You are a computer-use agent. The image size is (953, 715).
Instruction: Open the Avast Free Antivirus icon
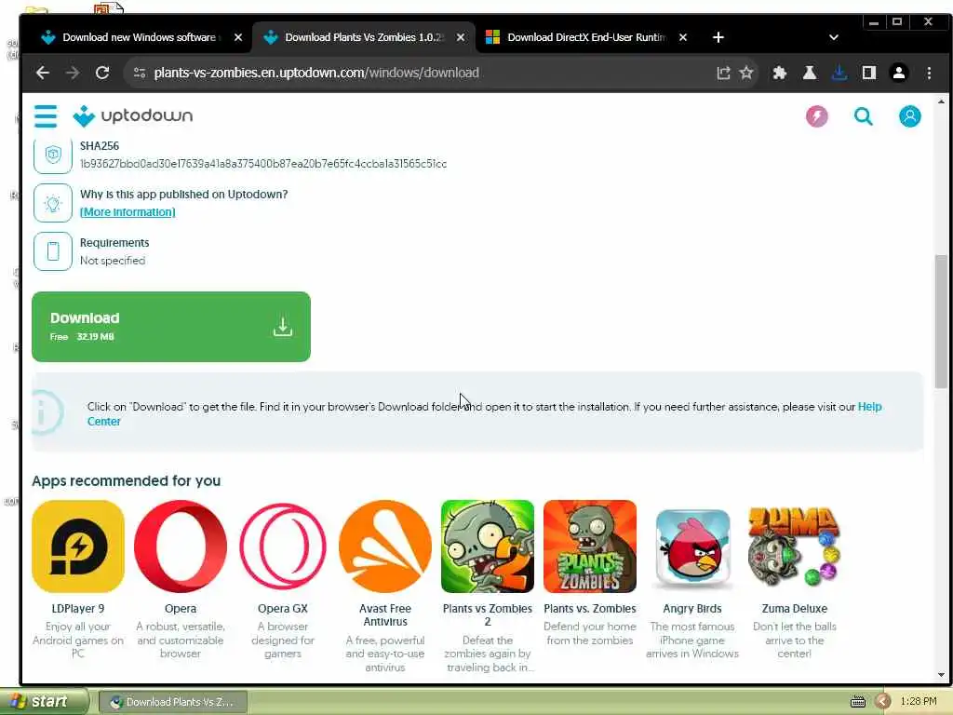click(385, 546)
